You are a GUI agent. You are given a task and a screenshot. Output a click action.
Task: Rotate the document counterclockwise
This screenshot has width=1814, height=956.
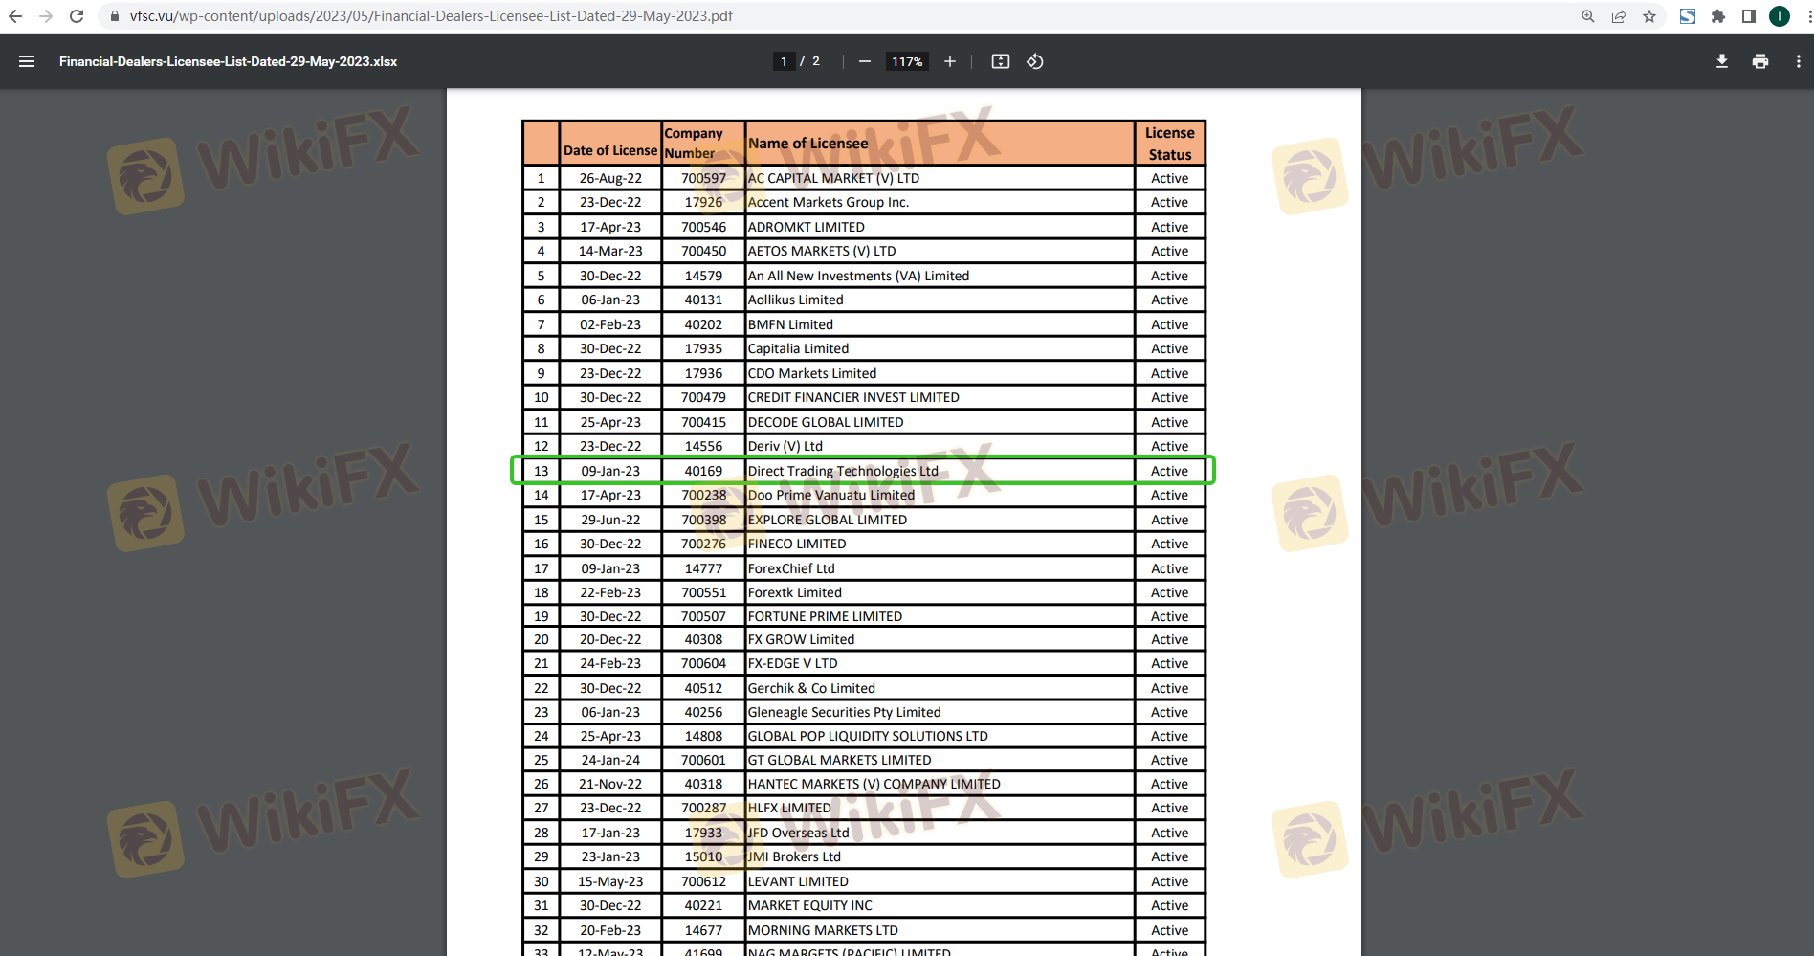point(1035,61)
